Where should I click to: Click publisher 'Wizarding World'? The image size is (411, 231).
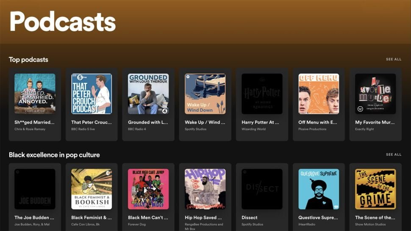pos(253,129)
